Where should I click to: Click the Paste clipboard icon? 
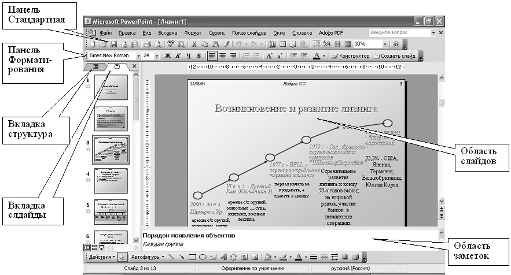[x=215, y=44]
